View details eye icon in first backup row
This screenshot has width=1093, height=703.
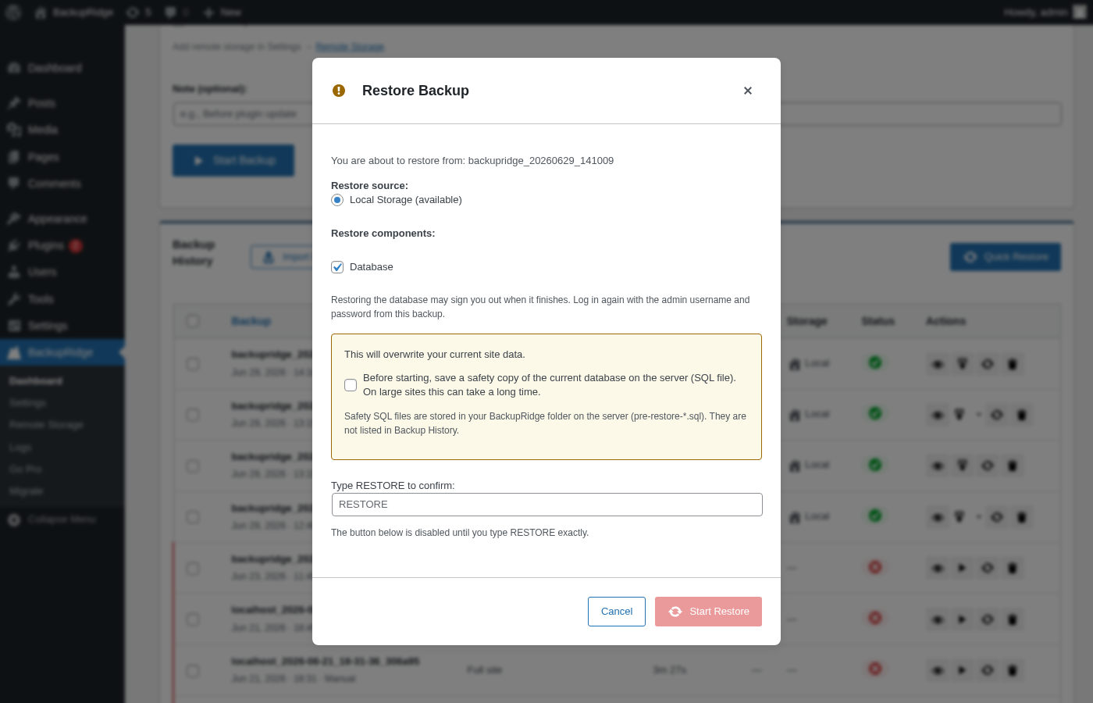(938, 364)
